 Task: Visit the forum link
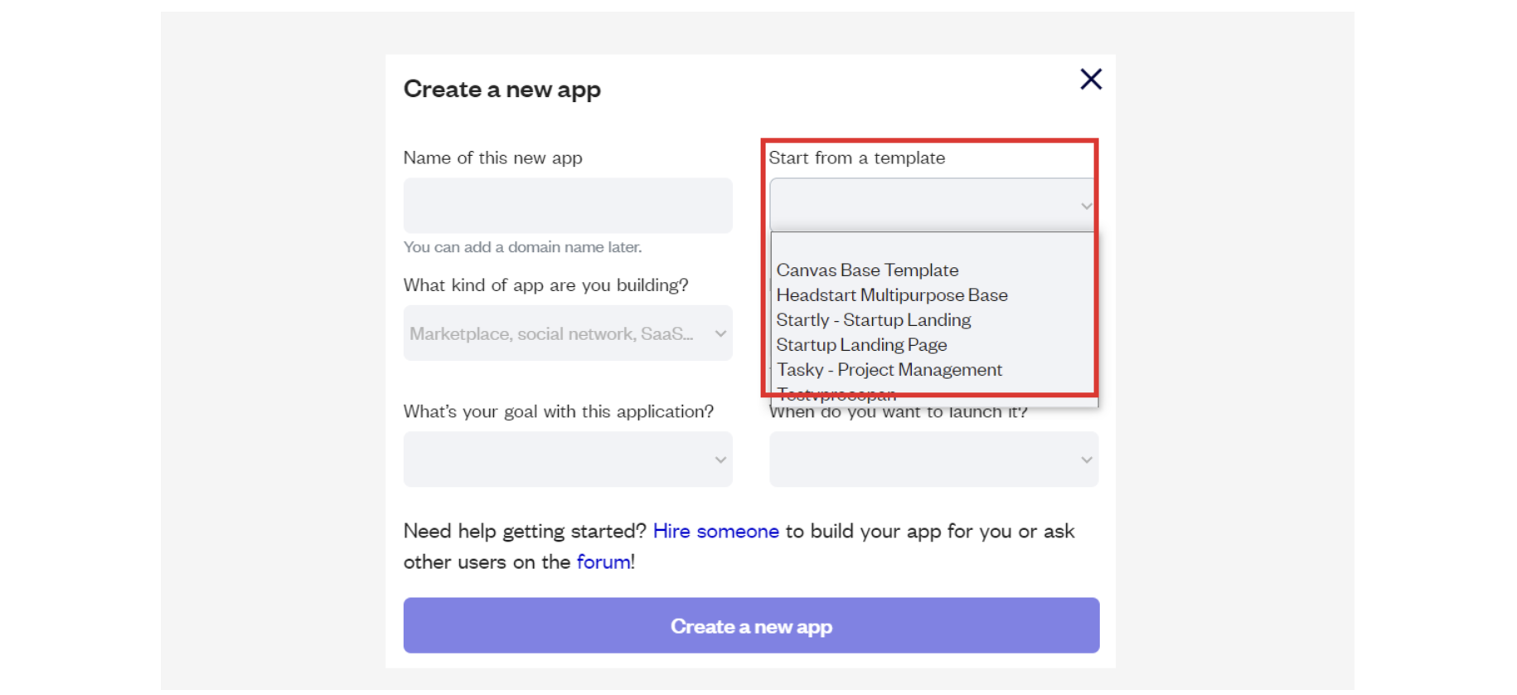tap(603, 562)
